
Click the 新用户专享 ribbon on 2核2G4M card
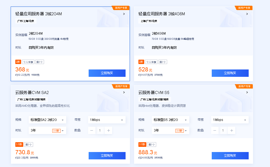[x=121, y=8]
